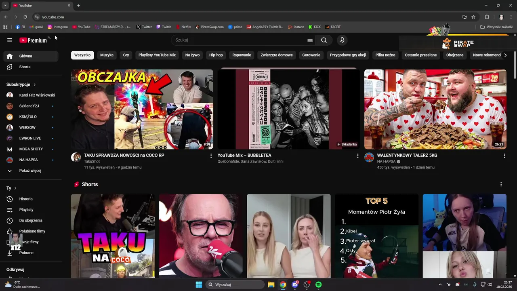Select the Gry filter chip
Screen dimensions: 517x291
coord(126,55)
